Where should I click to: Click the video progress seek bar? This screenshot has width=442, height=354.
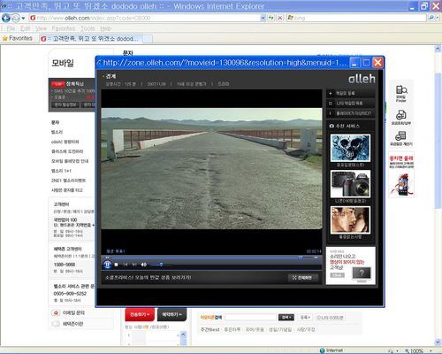coord(211,258)
